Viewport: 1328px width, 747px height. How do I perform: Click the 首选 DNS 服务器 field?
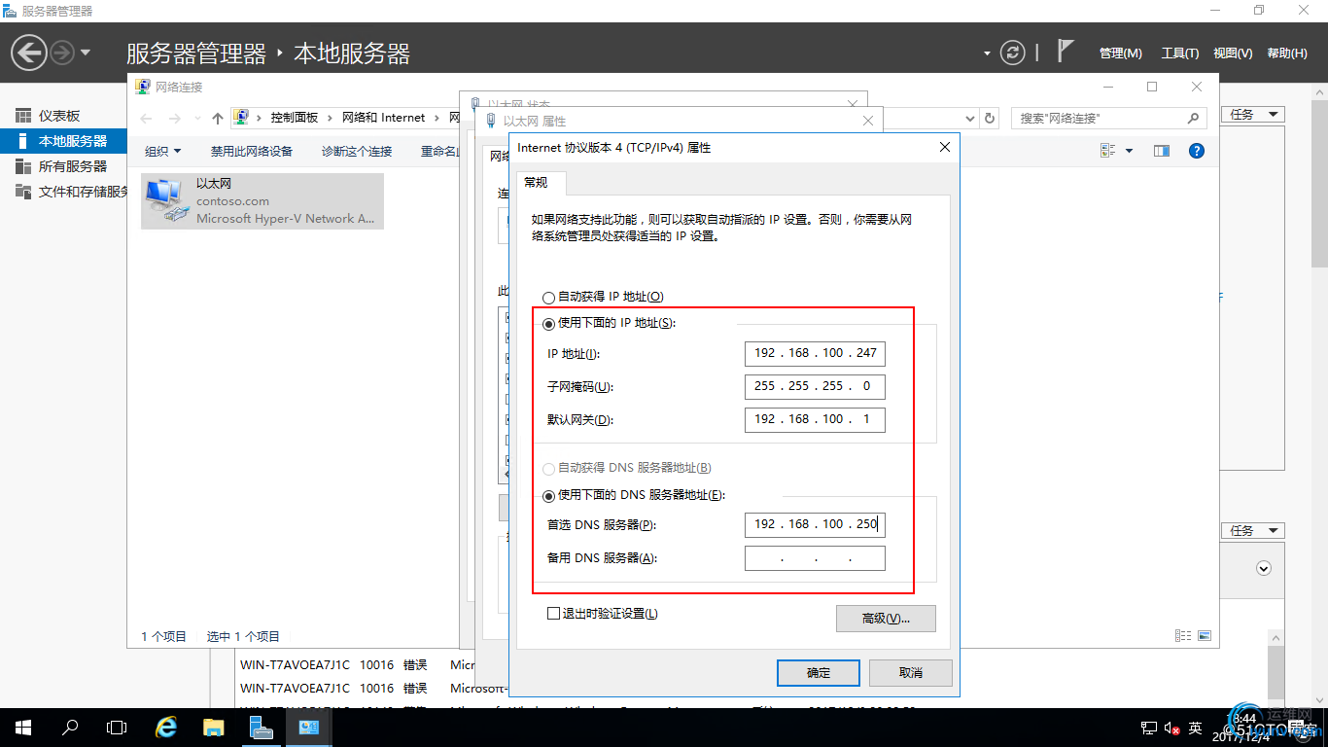(815, 524)
